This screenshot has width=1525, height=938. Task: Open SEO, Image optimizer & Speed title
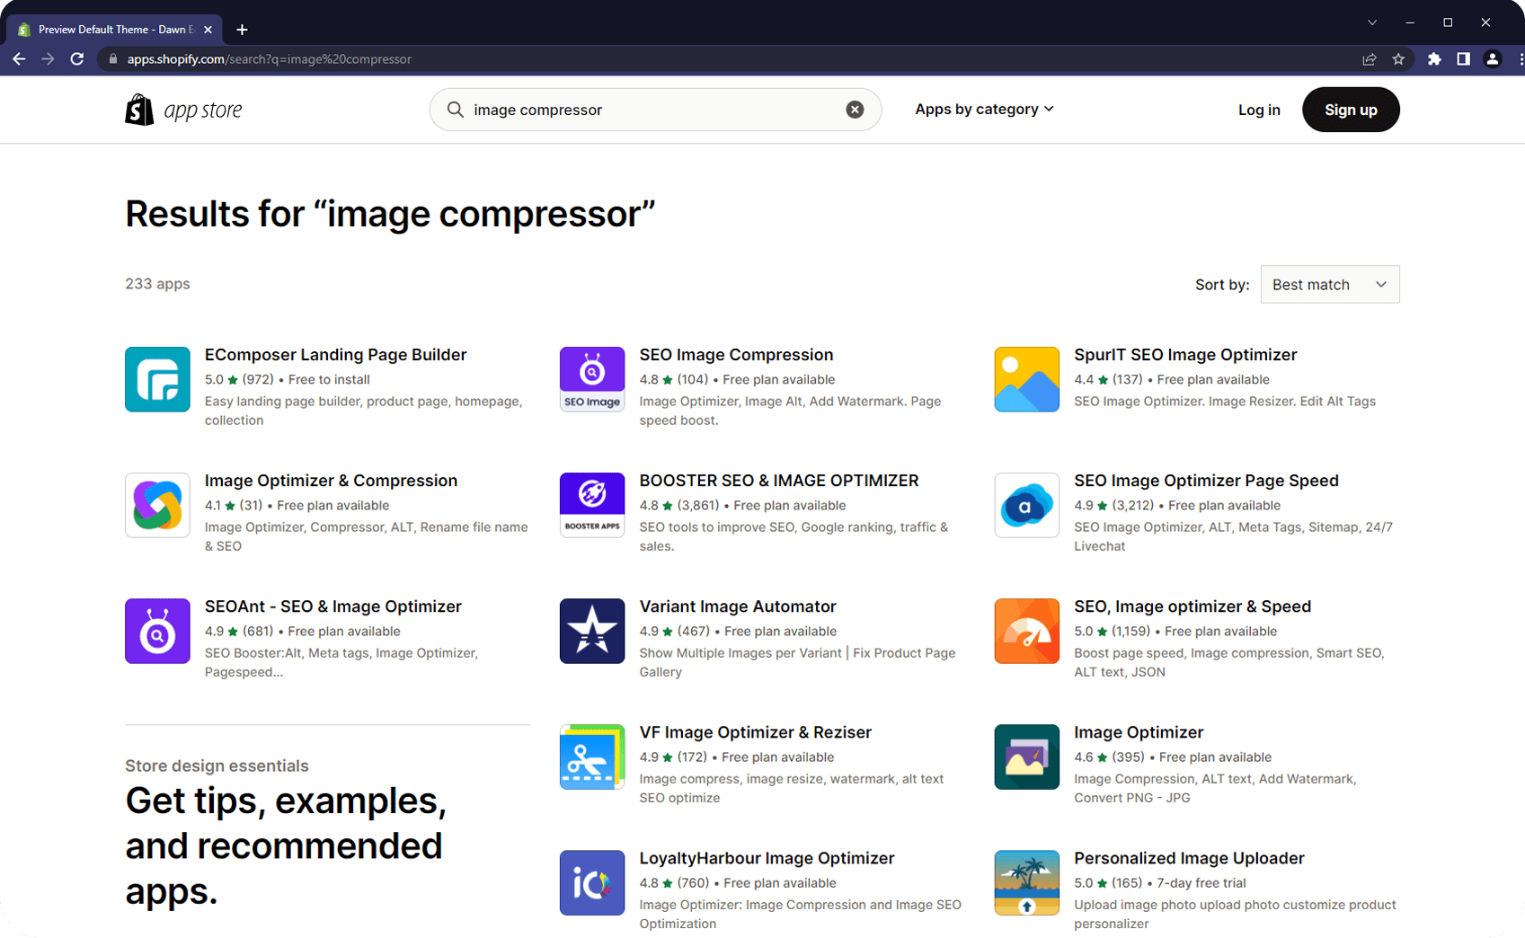tap(1193, 606)
